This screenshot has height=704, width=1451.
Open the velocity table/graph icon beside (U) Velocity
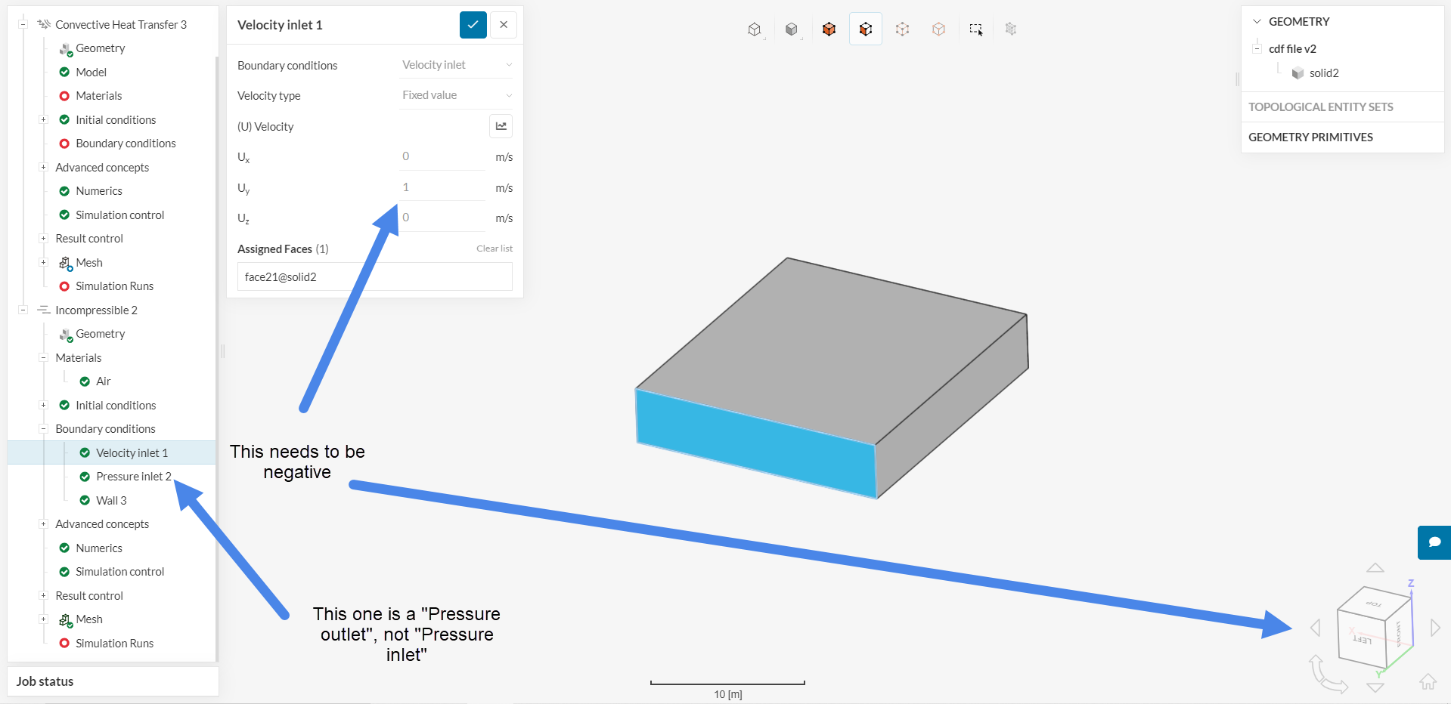coord(501,126)
